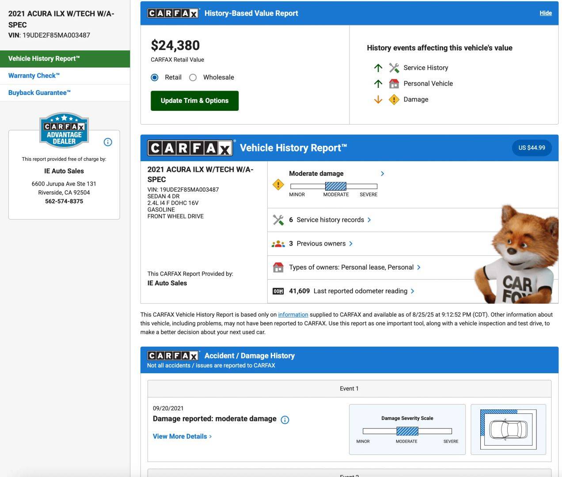
Task: Click the service history records tools icon
Action: [278, 220]
